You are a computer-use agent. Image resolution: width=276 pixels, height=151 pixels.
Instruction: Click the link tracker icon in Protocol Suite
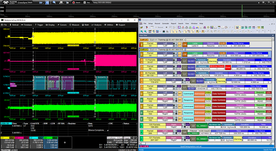pyautogui.click(x=205, y=27)
